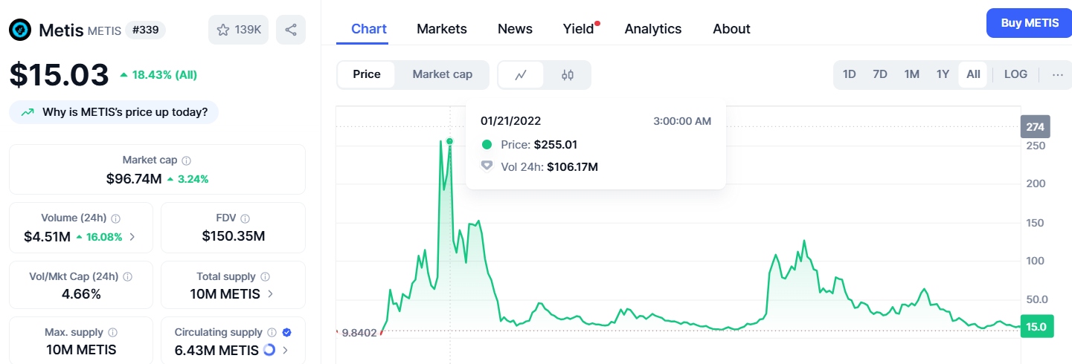Click the 15.0 current price label on axis
The height and width of the screenshot is (364, 1072).
point(1037,326)
